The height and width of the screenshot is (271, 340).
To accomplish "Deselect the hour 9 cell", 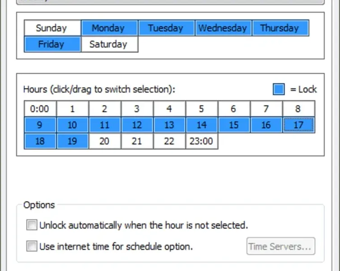I will tap(40, 125).
